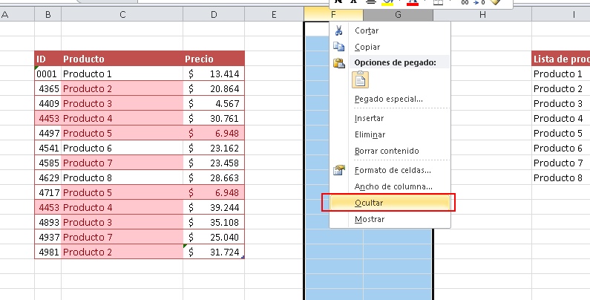Screen dimensions: 590x300
Task: Select Borrar contenido menu option
Action: (387, 151)
